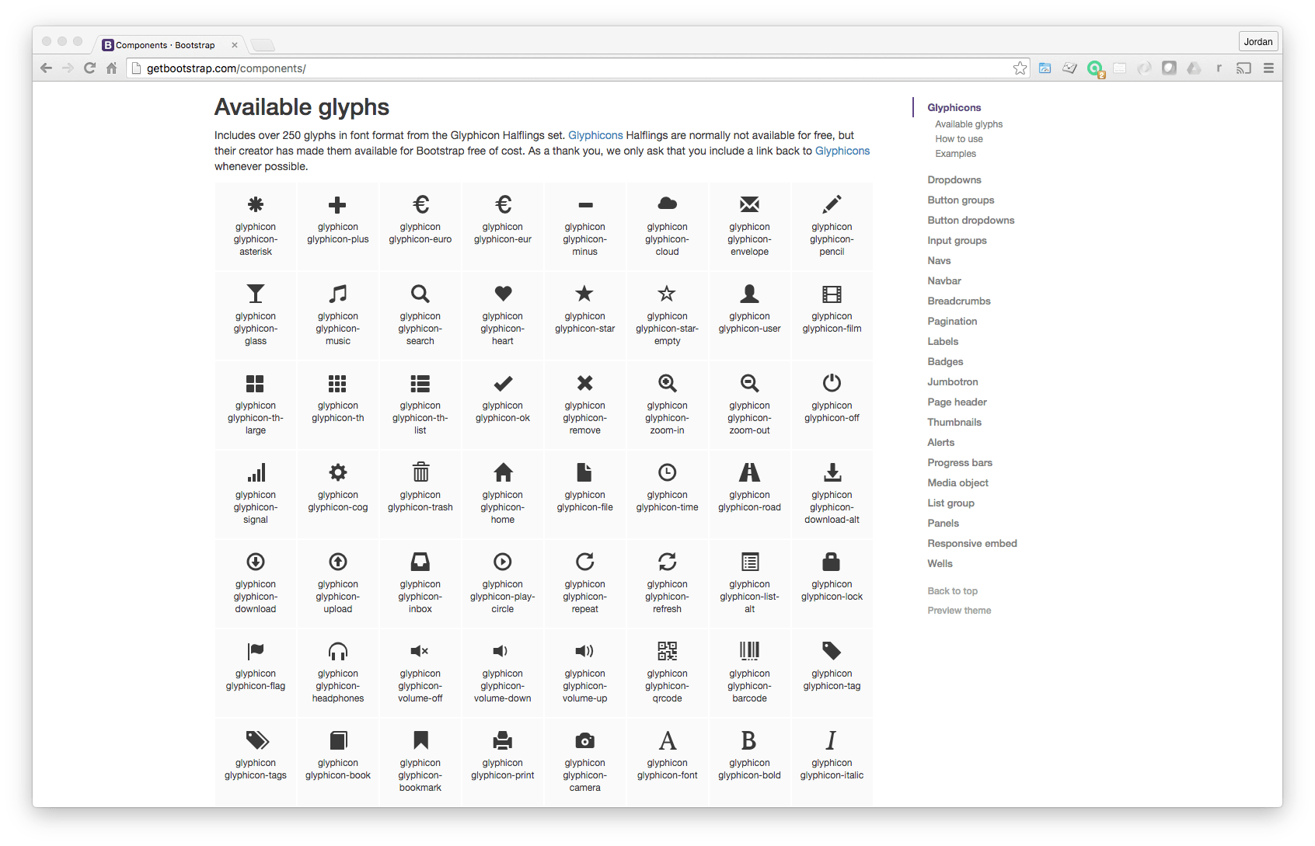The width and height of the screenshot is (1315, 846).
Task: Select the glyphicon-qrcode icon
Action: pos(667,651)
